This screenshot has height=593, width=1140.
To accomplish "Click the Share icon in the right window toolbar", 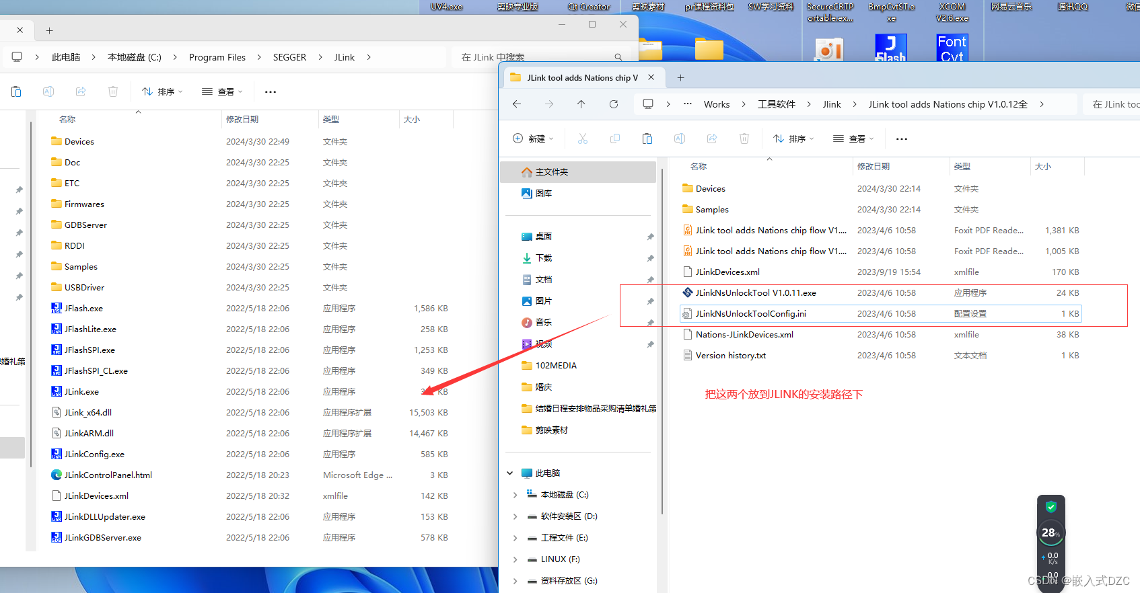I will coord(712,139).
